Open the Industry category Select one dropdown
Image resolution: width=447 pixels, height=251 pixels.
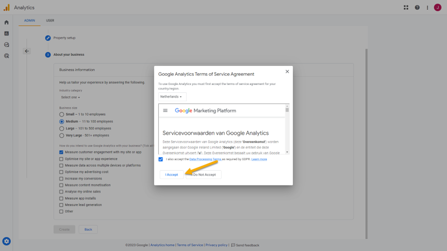pyautogui.click(x=70, y=97)
